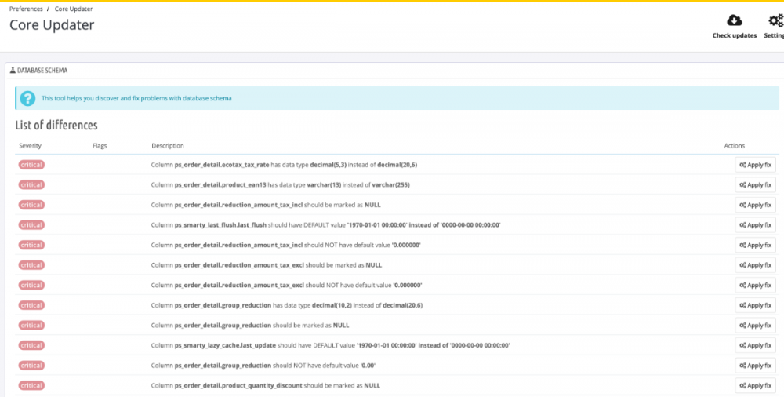The width and height of the screenshot is (784, 397).
Task: Apply fix for product_ean13 varchar difference
Action: (x=755, y=185)
